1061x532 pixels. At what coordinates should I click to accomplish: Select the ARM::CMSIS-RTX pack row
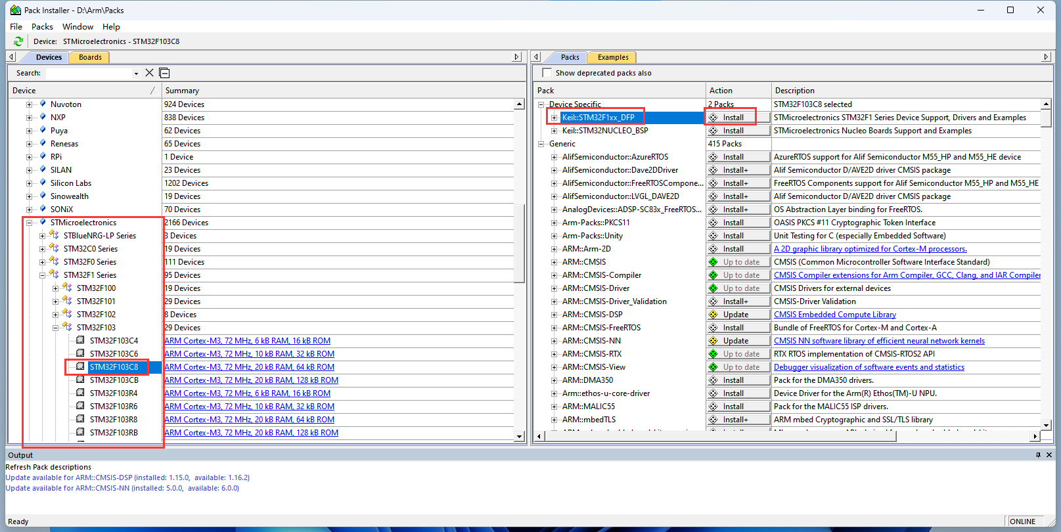(591, 354)
